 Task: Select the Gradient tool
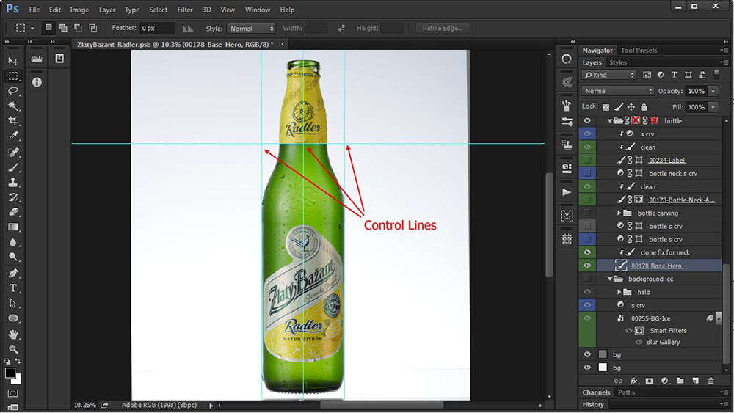13,227
